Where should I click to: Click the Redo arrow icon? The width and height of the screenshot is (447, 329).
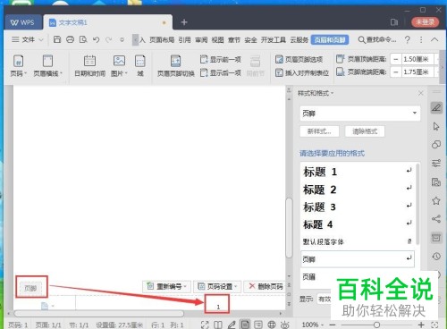pos(109,39)
